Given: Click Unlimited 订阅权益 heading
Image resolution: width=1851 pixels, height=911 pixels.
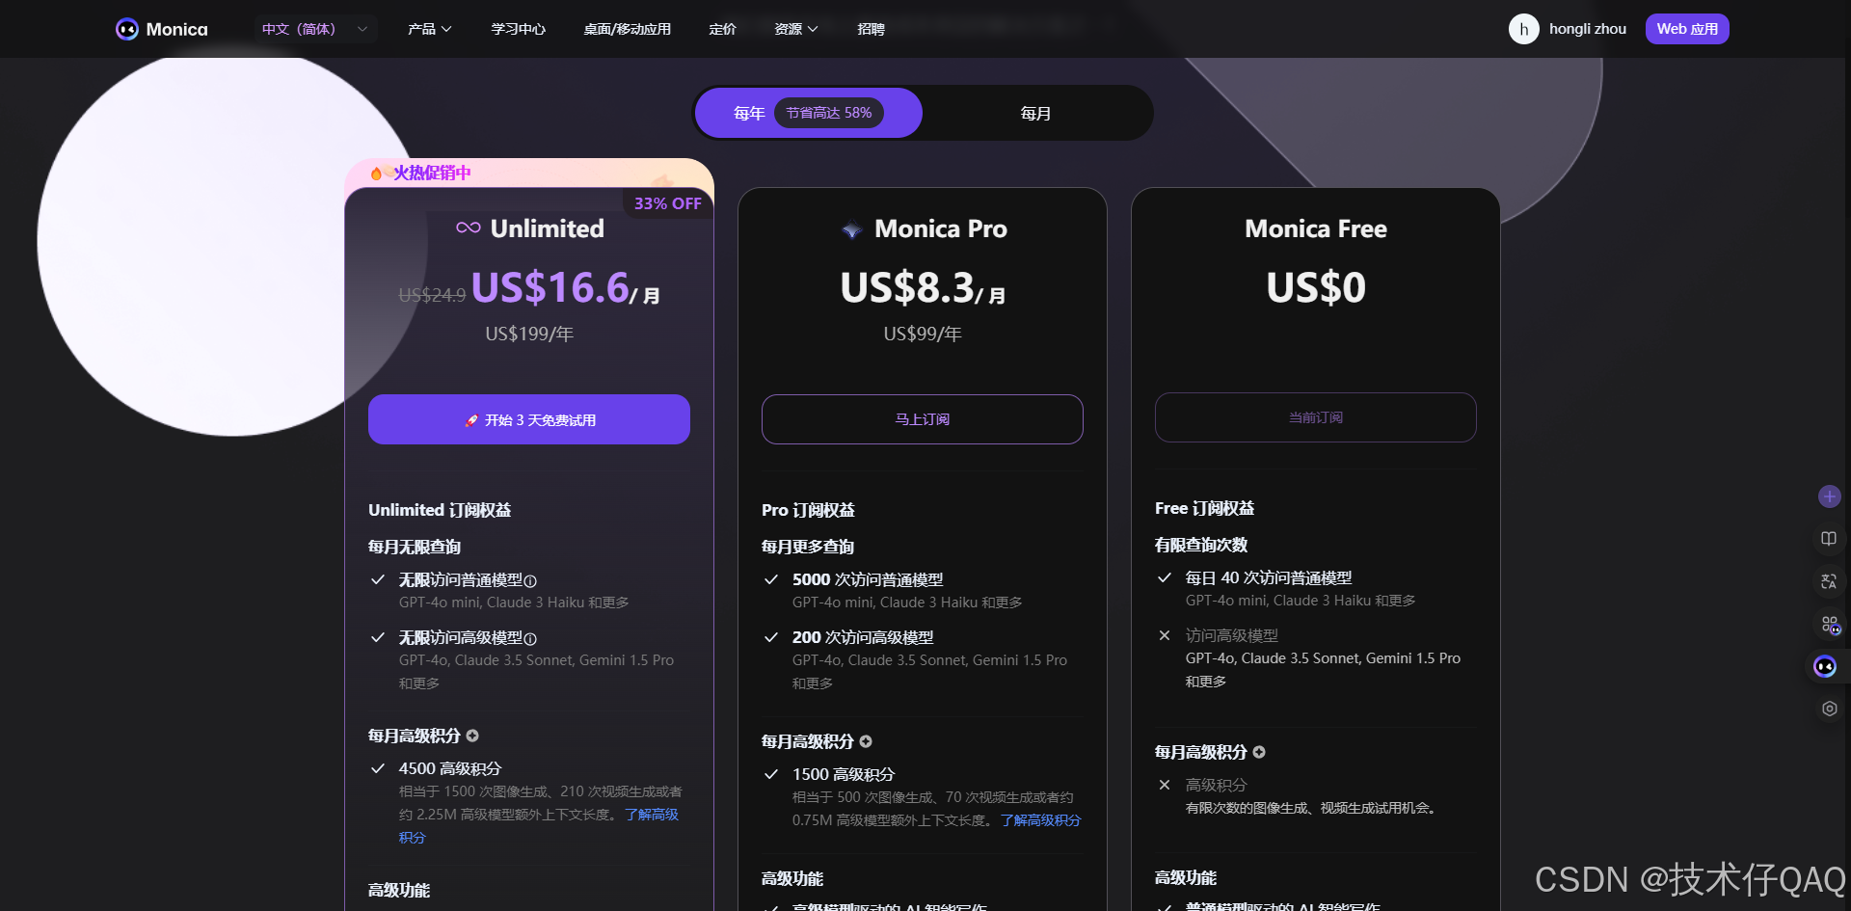Looking at the screenshot, I should click(x=440, y=510).
